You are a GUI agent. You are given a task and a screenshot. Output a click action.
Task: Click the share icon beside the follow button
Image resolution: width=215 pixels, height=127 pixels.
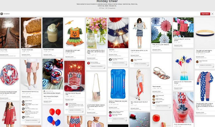(213, 14)
